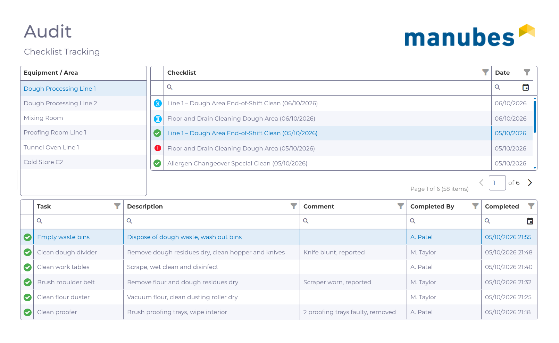
Task: Select Clean flour duster task row
Action: [279, 297]
